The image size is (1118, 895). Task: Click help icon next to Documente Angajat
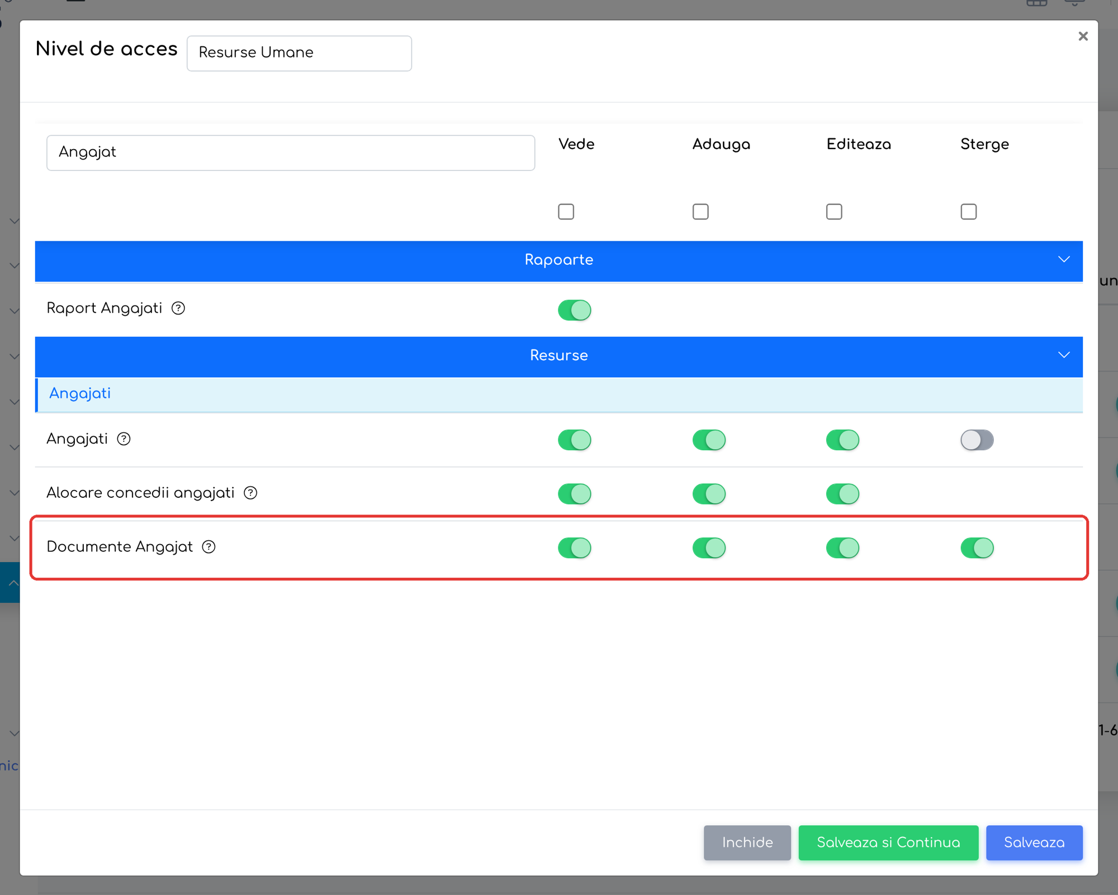[x=209, y=547]
